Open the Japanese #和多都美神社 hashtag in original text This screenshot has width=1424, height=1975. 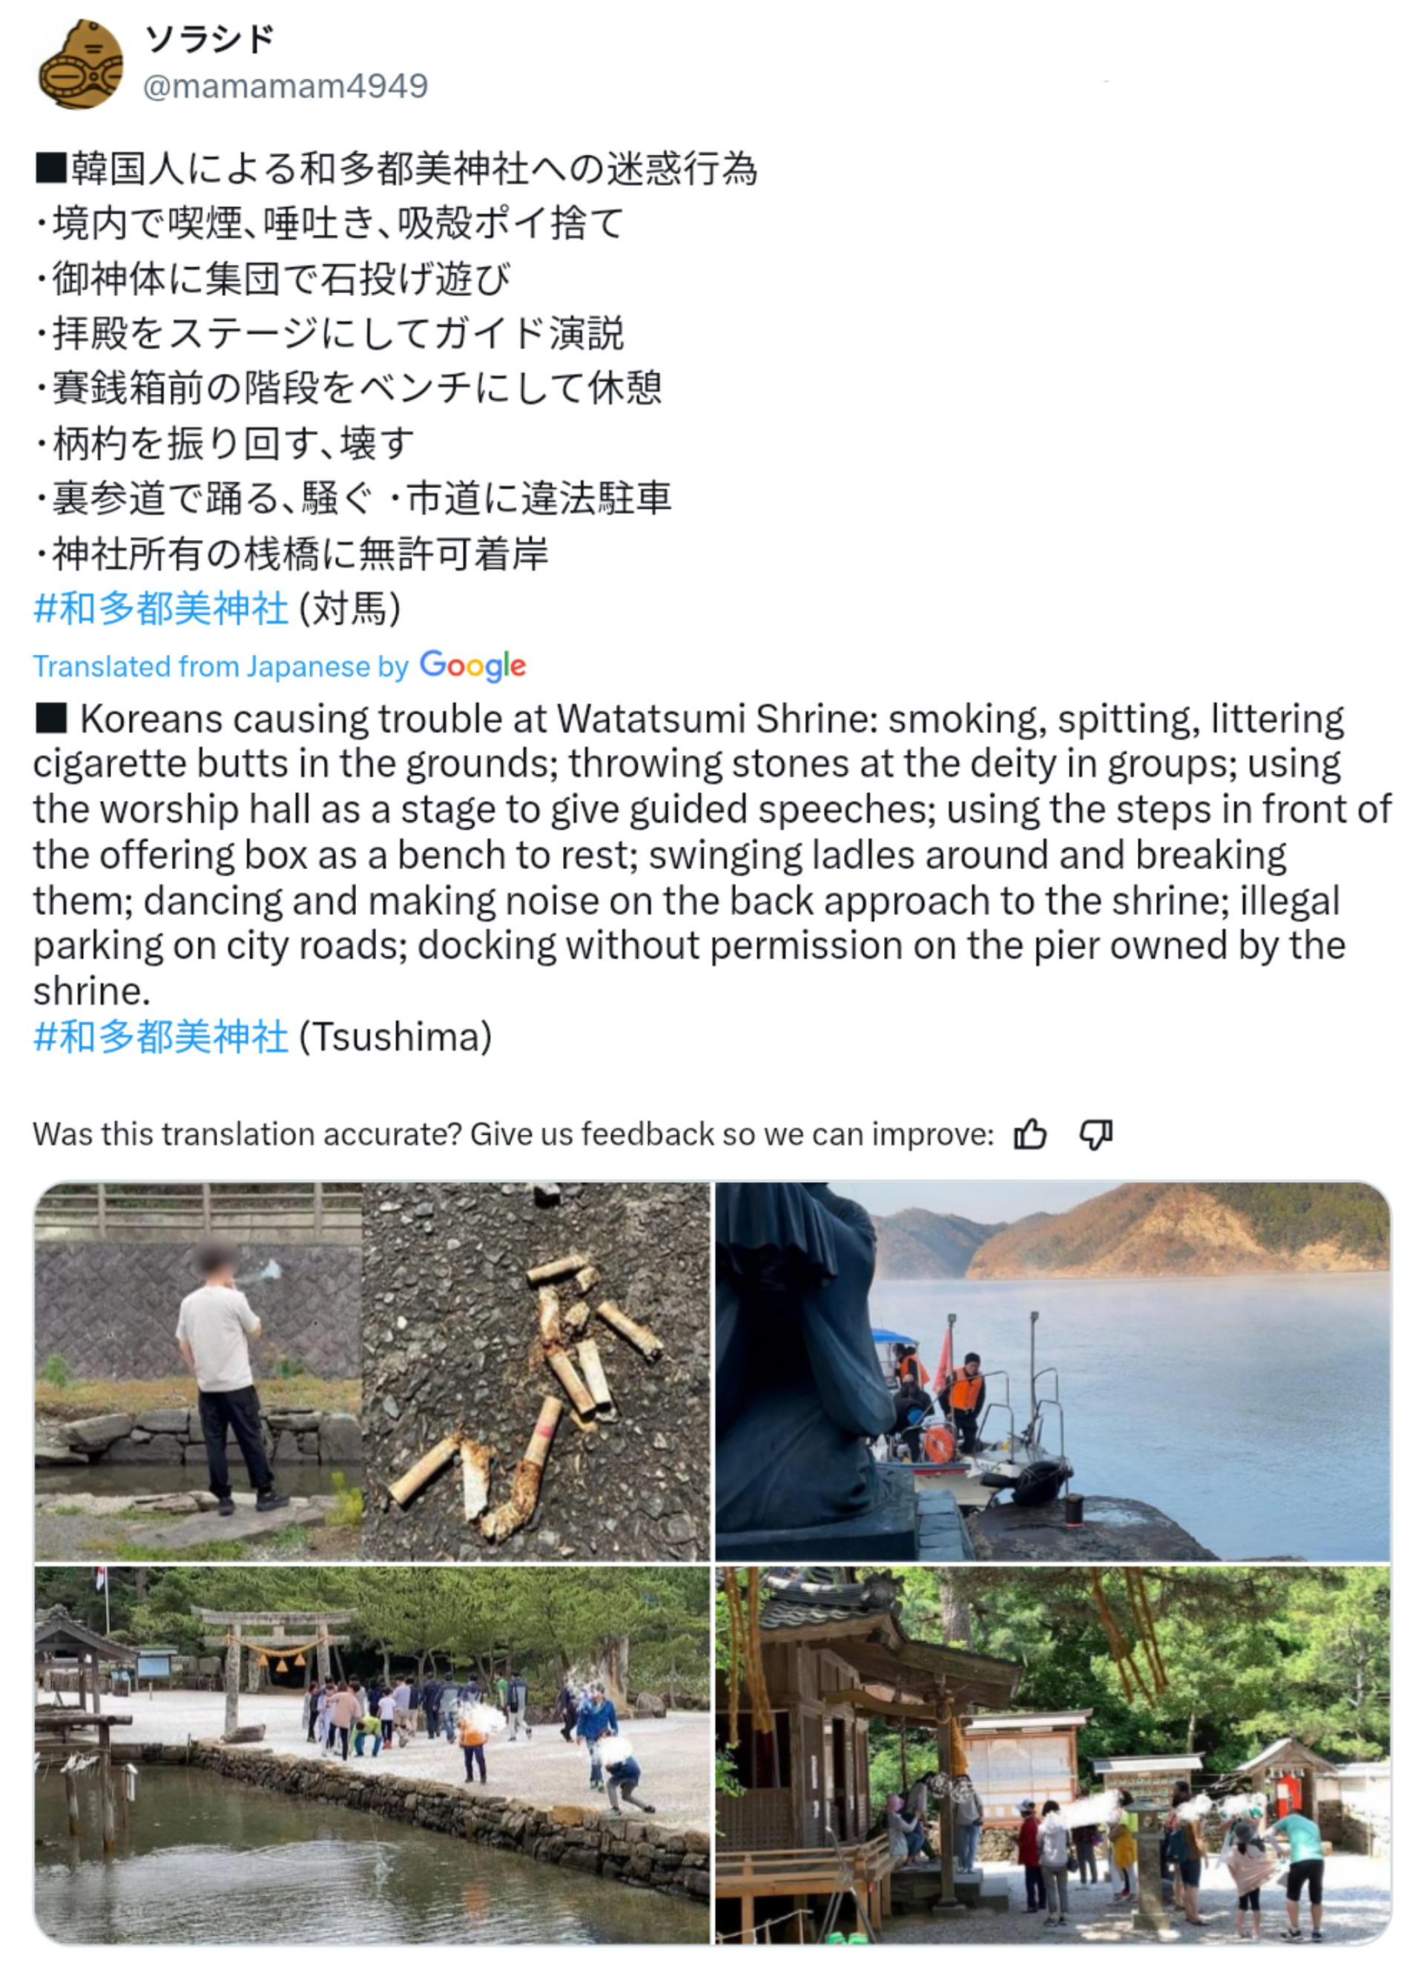tap(160, 608)
